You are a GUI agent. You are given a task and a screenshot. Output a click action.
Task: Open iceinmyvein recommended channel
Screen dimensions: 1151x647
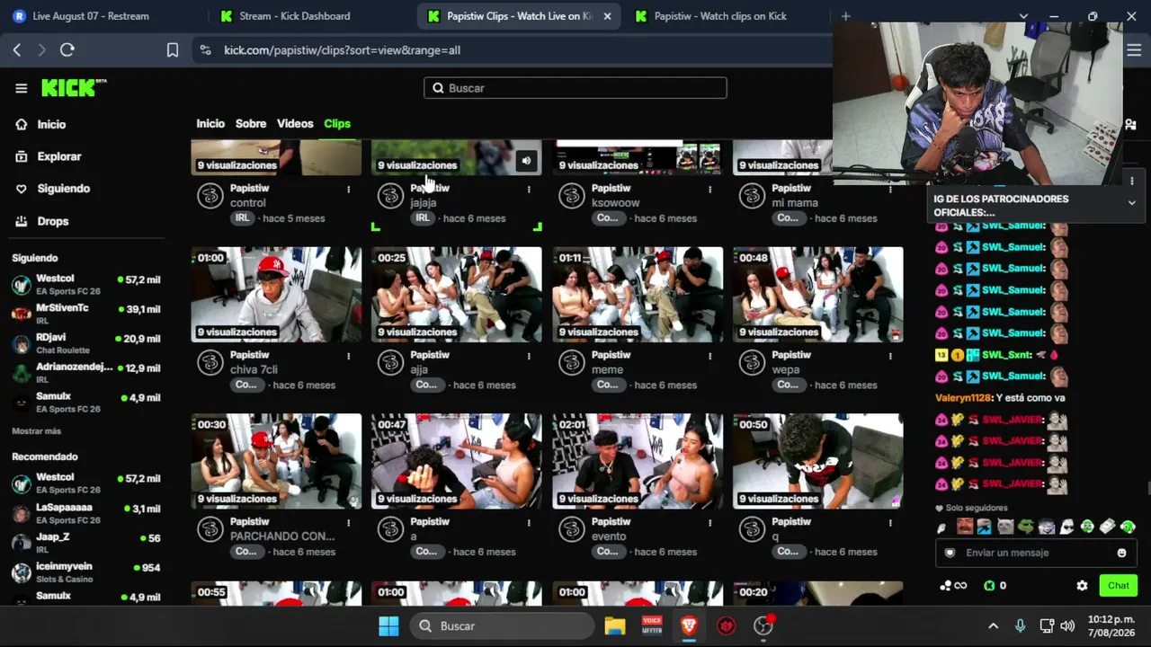pyautogui.click(x=86, y=572)
